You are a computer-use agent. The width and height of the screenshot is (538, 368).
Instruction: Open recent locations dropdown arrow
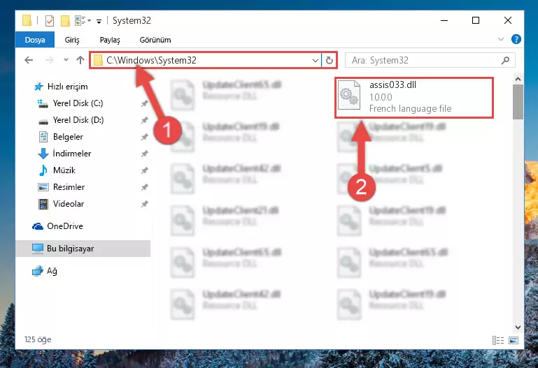tap(66, 60)
